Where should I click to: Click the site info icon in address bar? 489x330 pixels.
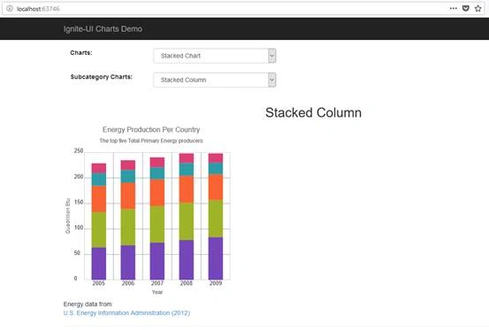10,9
